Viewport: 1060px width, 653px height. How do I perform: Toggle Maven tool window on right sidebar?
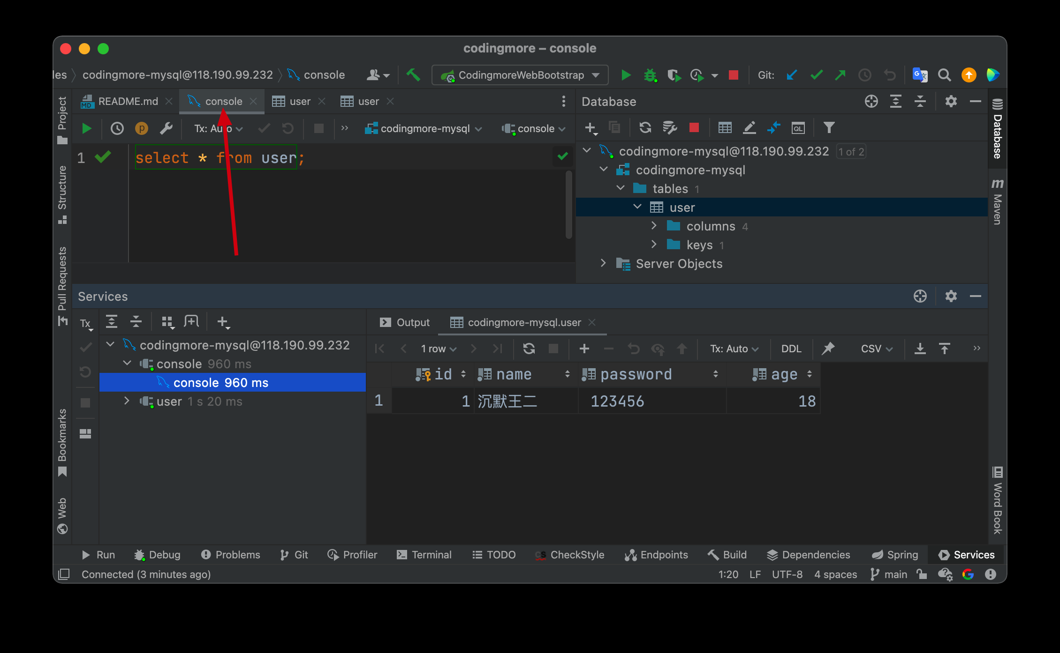pyautogui.click(x=997, y=201)
